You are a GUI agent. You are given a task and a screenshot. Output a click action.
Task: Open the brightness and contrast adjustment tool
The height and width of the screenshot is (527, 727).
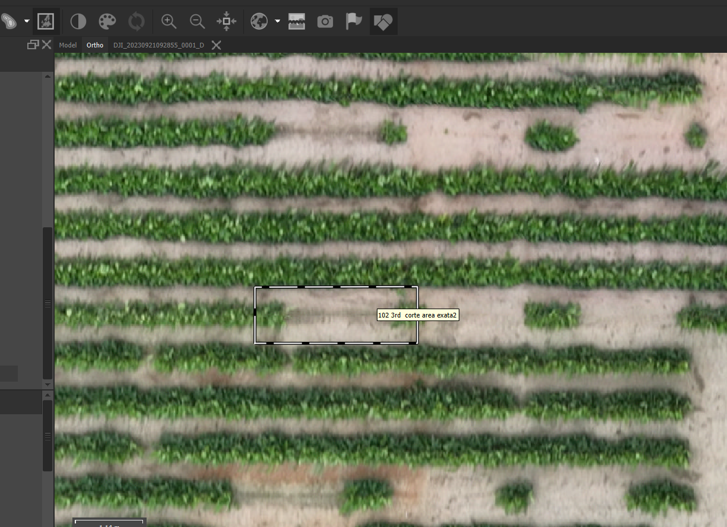78,21
